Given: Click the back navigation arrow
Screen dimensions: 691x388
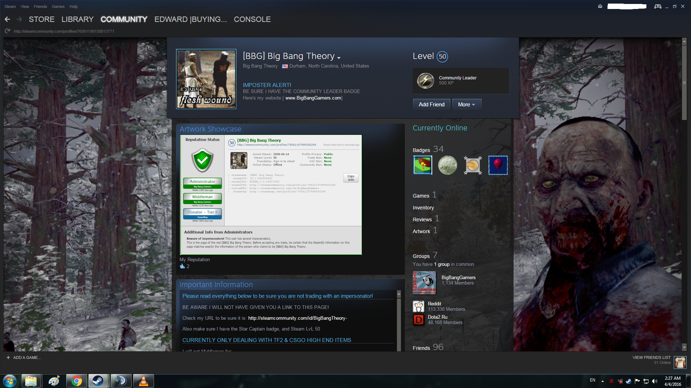Looking at the screenshot, I should (x=8, y=19).
